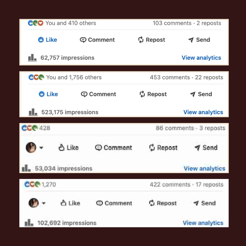Show the 22 reposts list
This screenshot has width=246, height=246.
pyautogui.click(x=209, y=77)
